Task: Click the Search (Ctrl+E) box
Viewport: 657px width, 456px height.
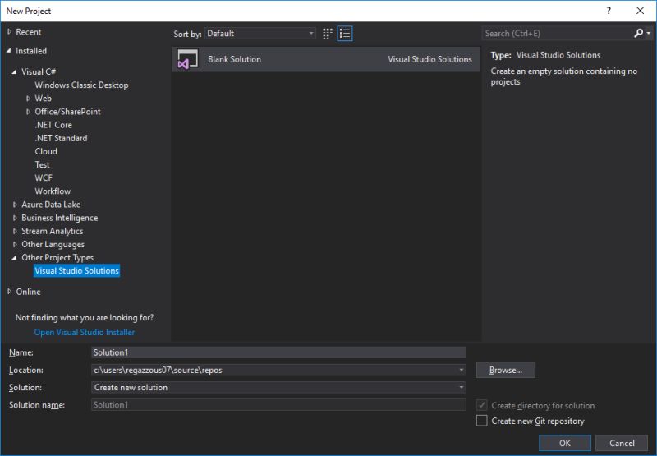Action: pos(557,33)
